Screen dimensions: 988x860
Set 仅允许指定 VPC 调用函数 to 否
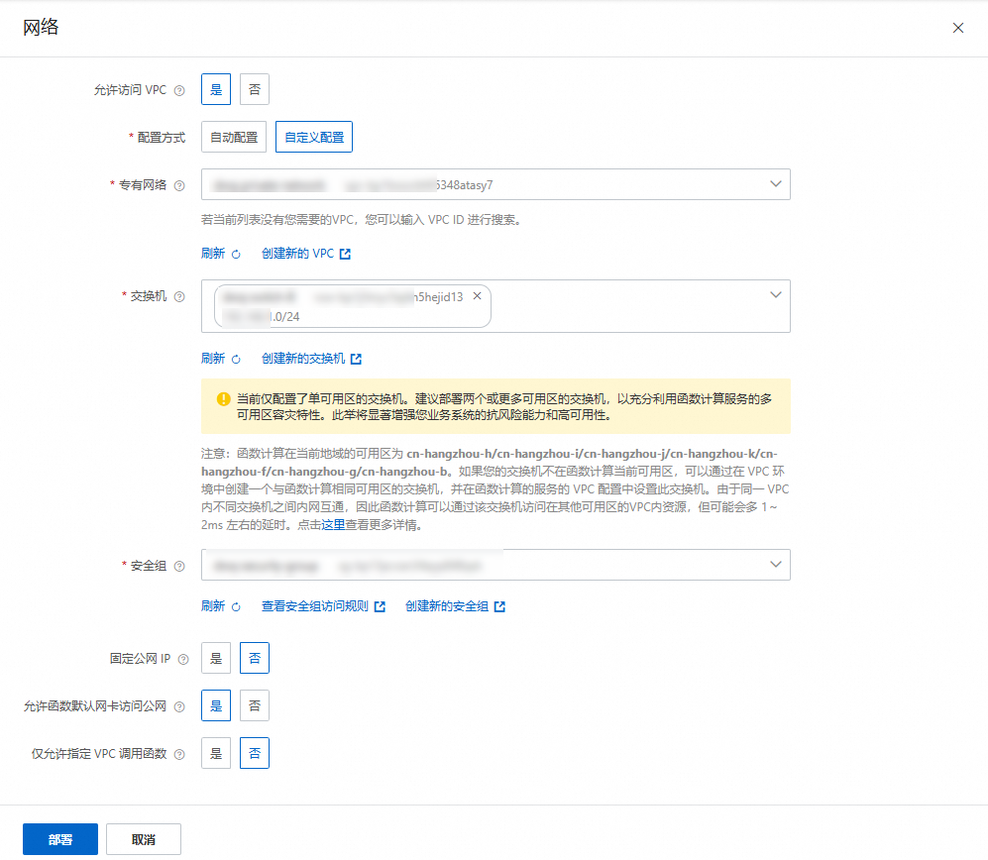click(x=255, y=753)
